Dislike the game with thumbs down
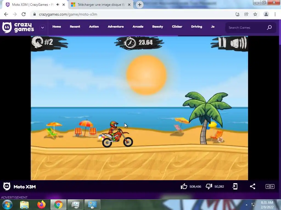The width and height of the screenshot is (281, 210). point(209,186)
